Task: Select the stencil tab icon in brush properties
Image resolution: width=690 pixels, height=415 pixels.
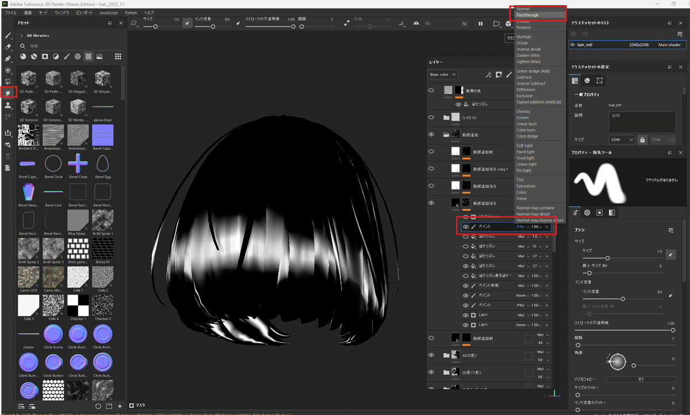Action: [599, 212]
